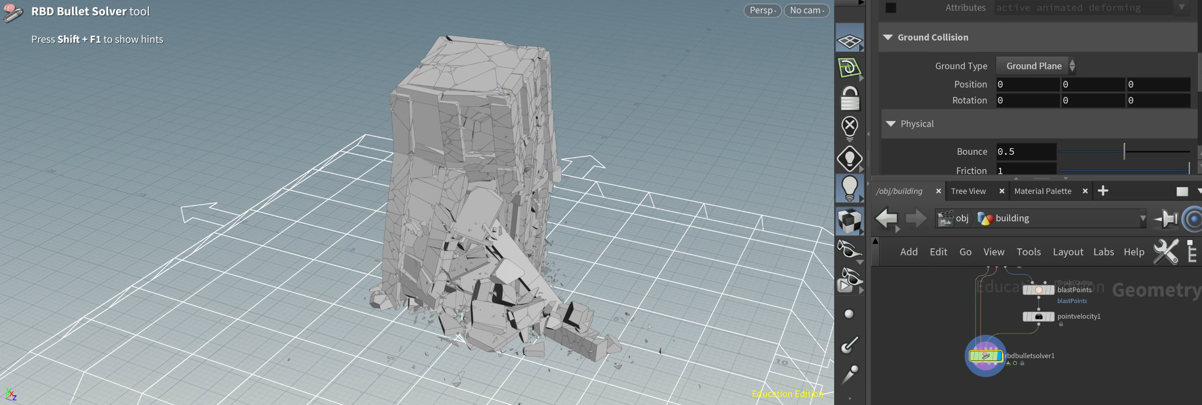
Task: Click the sunglasses hide other objects icon
Action: pos(849,250)
